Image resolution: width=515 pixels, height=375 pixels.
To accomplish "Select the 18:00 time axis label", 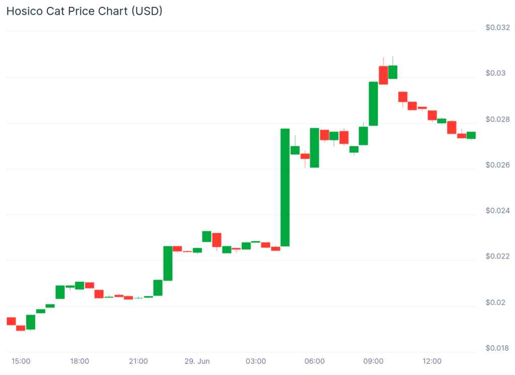I will pos(79,361).
